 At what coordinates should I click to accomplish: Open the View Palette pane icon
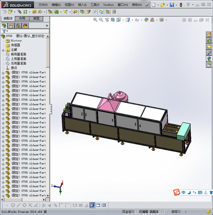pyautogui.click(x=209, y=53)
